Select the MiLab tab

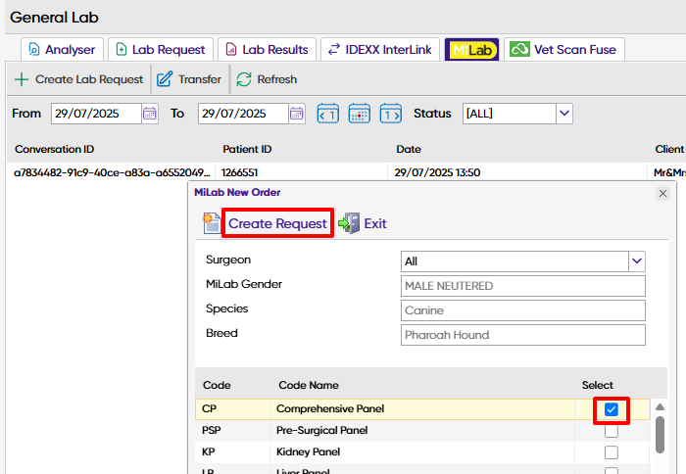(x=471, y=49)
